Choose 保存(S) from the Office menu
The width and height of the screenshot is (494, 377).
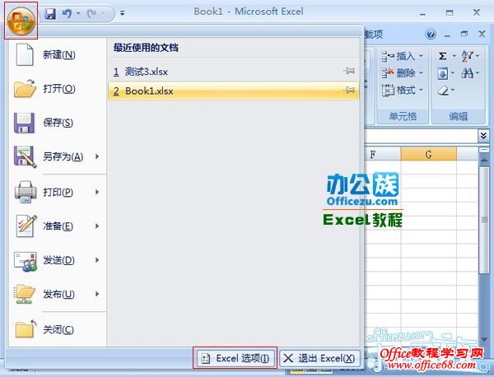pyautogui.click(x=58, y=123)
